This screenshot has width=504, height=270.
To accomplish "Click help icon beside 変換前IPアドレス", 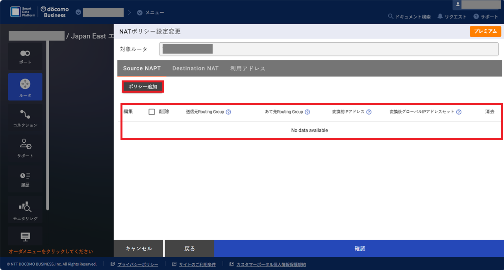I will (369, 112).
